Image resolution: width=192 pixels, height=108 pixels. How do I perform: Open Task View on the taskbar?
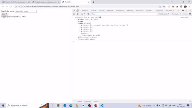coord(52,105)
